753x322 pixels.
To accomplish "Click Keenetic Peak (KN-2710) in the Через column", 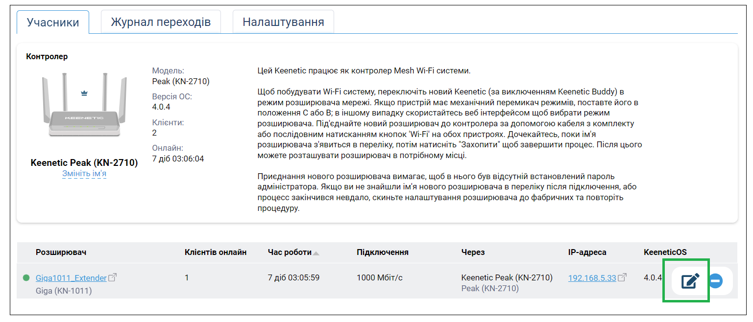I will click(507, 278).
